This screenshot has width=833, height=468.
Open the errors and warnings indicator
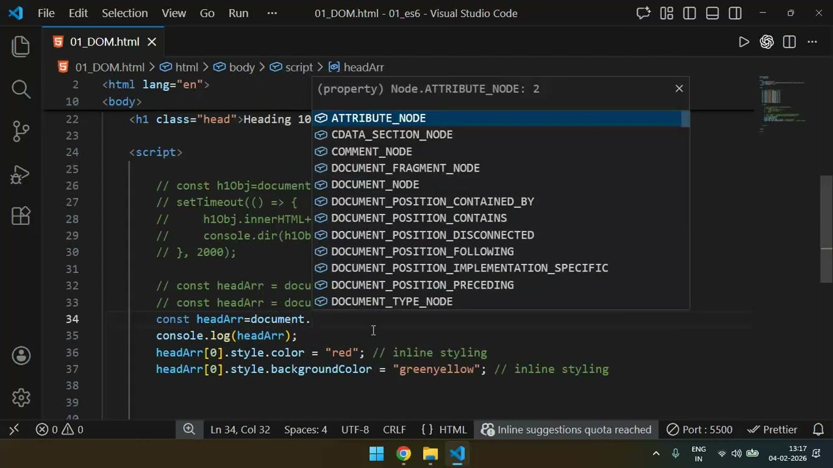click(59, 430)
